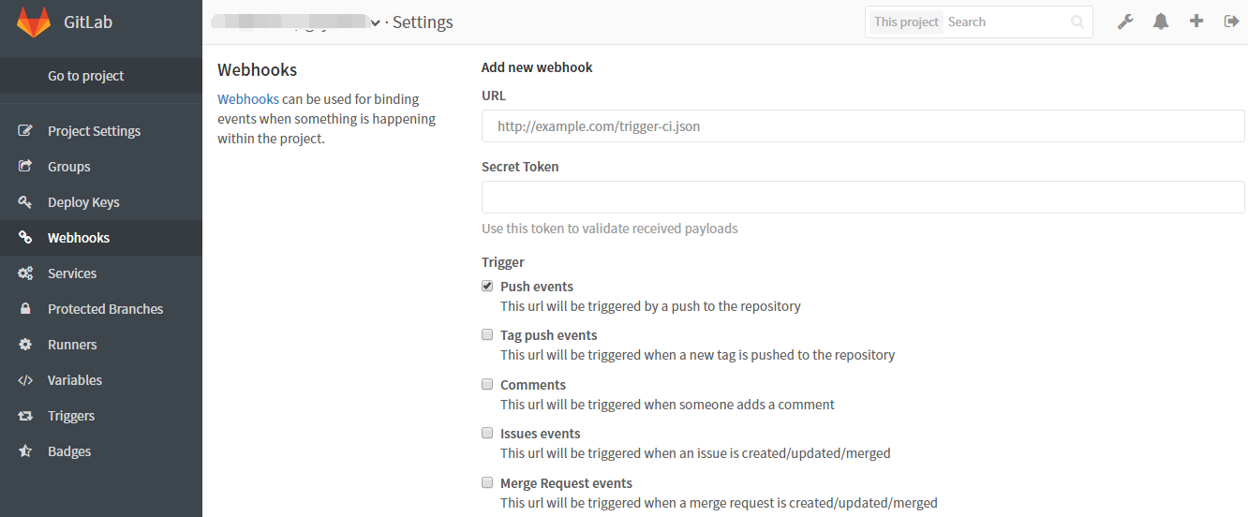Open admin area wrench icon
The width and height of the screenshot is (1248, 517).
point(1125,22)
